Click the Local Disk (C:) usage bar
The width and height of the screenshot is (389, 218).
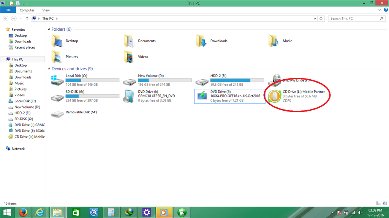click(92, 80)
